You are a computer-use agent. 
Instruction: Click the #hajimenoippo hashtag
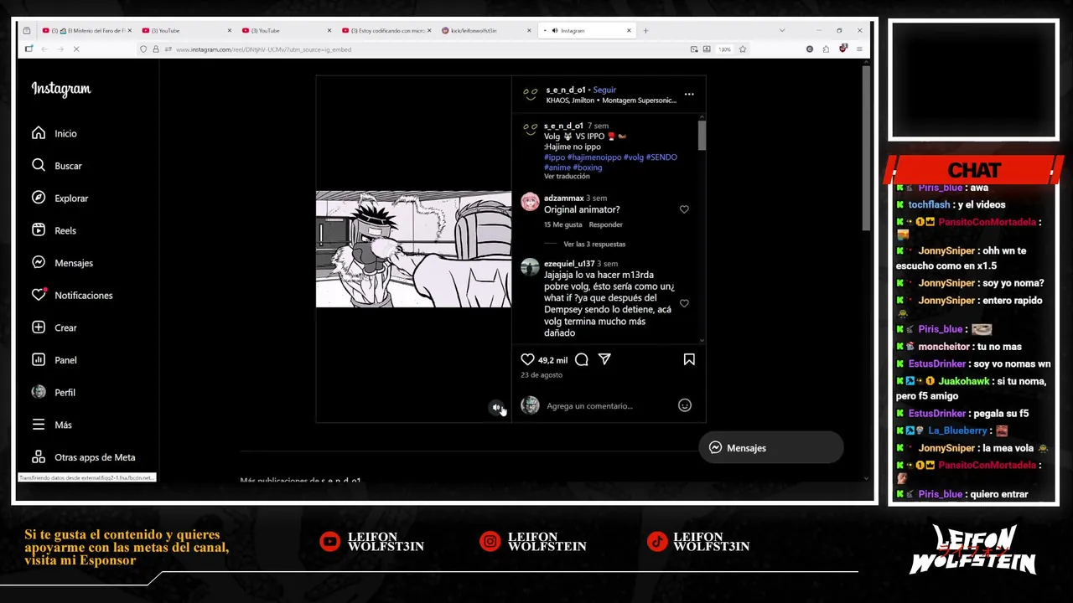point(594,157)
